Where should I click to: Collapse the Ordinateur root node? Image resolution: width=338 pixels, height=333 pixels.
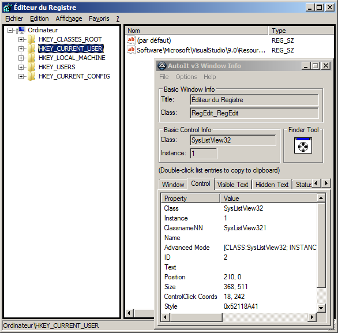(10, 30)
